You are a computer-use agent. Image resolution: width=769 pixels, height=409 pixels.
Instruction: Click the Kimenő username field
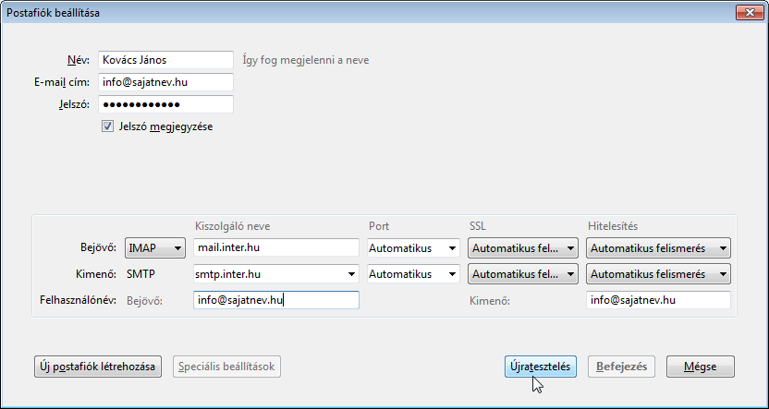click(658, 300)
